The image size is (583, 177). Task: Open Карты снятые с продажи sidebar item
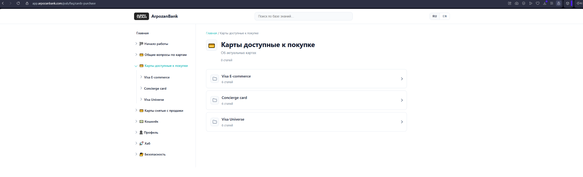164,111
